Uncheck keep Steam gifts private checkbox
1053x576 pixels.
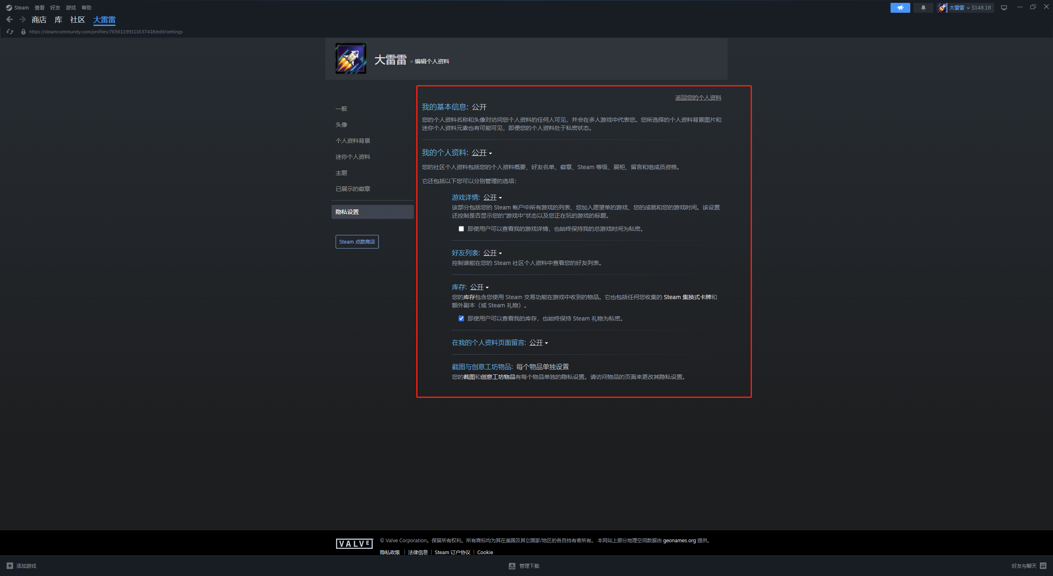point(461,318)
